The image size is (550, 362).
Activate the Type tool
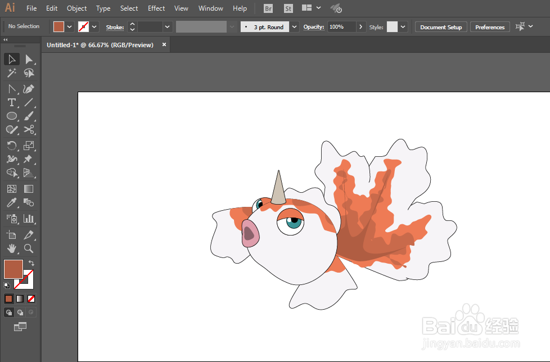pyautogui.click(x=12, y=102)
